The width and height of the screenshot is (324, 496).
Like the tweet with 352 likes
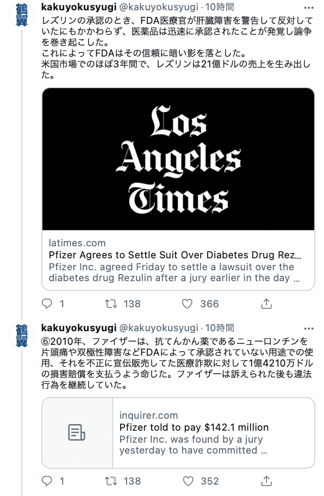point(188,481)
